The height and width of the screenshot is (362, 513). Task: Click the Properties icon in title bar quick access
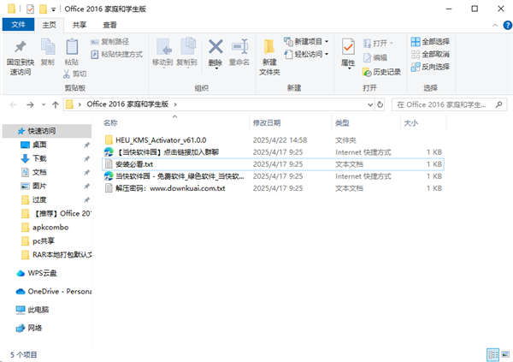(30, 9)
